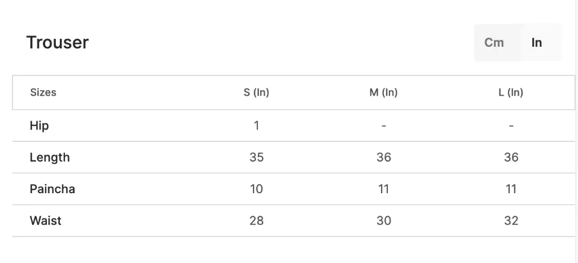Click Paincha value 11 under L column
This screenshot has height=263, width=578.
click(x=511, y=189)
